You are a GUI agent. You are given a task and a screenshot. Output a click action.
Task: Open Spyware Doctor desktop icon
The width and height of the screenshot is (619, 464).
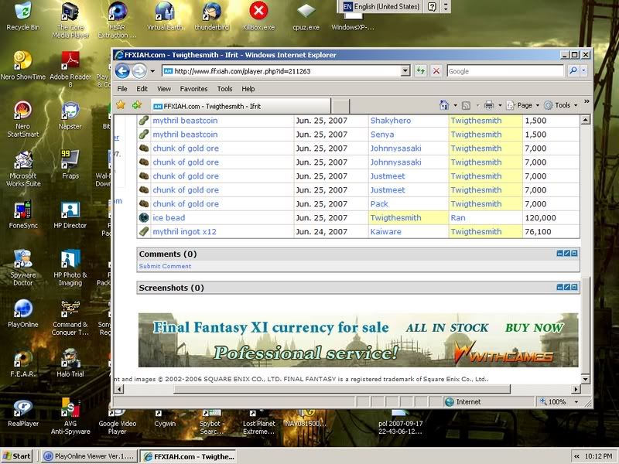click(23, 268)
